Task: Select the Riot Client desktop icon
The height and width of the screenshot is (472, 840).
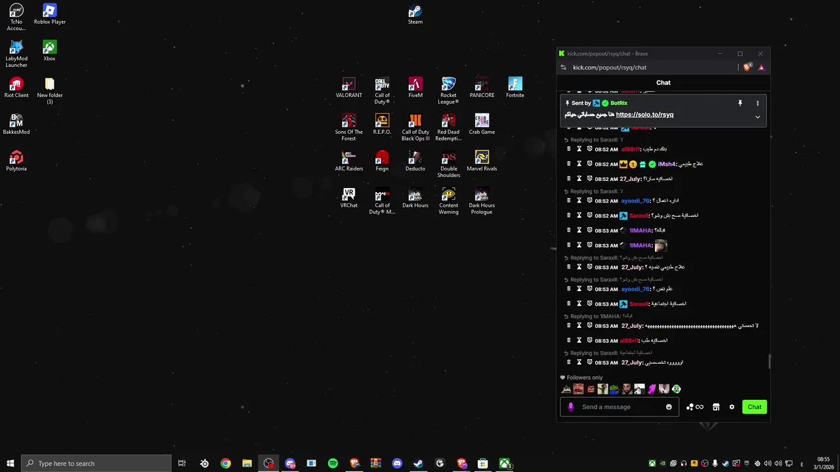Action: pos(16,88)
